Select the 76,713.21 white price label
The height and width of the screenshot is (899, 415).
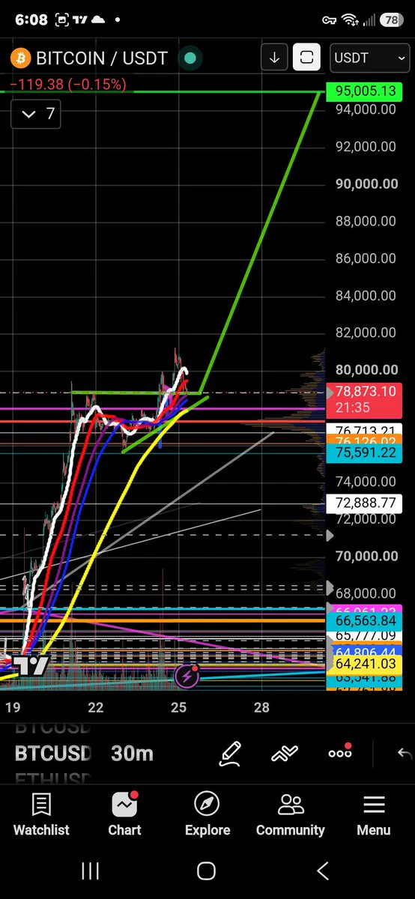point(366,430)
